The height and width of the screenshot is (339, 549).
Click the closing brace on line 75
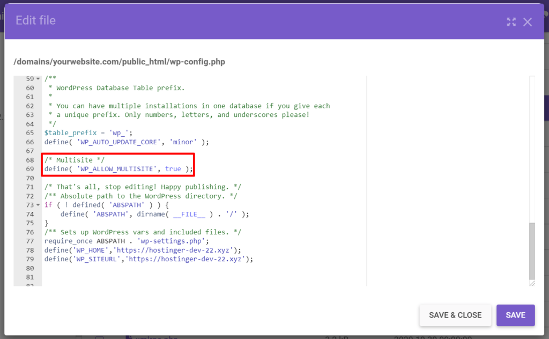point(46,223)
